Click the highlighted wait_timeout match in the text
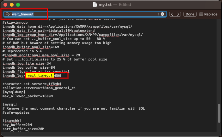The width and height of the screenshot is (222, 137). (40, 76)
